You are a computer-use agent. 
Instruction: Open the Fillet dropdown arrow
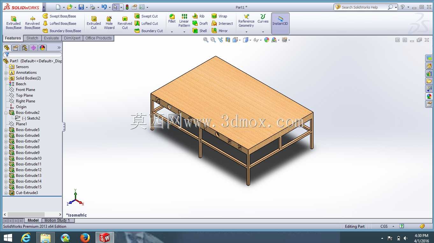(172, 32)
